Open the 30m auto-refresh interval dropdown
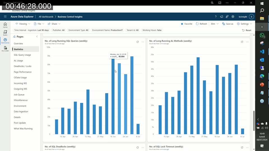 click(x=214, y=24)
